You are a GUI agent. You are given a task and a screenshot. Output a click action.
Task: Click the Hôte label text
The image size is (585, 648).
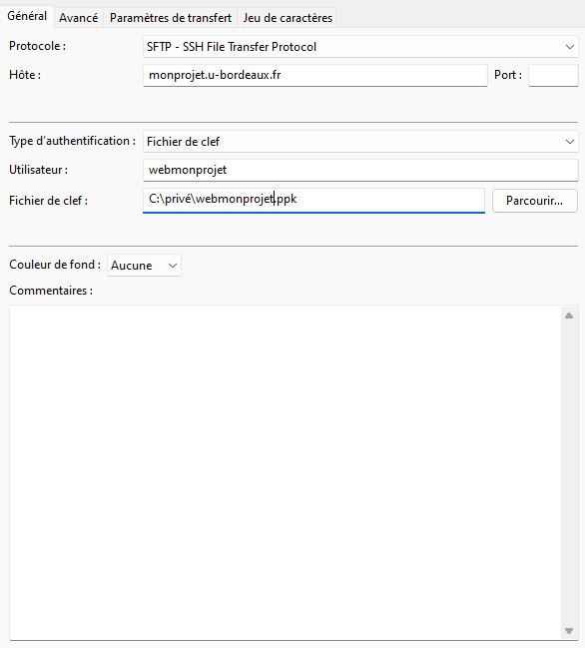pyautogui.click(x=25, y=75)
